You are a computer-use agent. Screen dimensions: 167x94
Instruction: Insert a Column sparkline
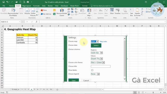[100, 11]
